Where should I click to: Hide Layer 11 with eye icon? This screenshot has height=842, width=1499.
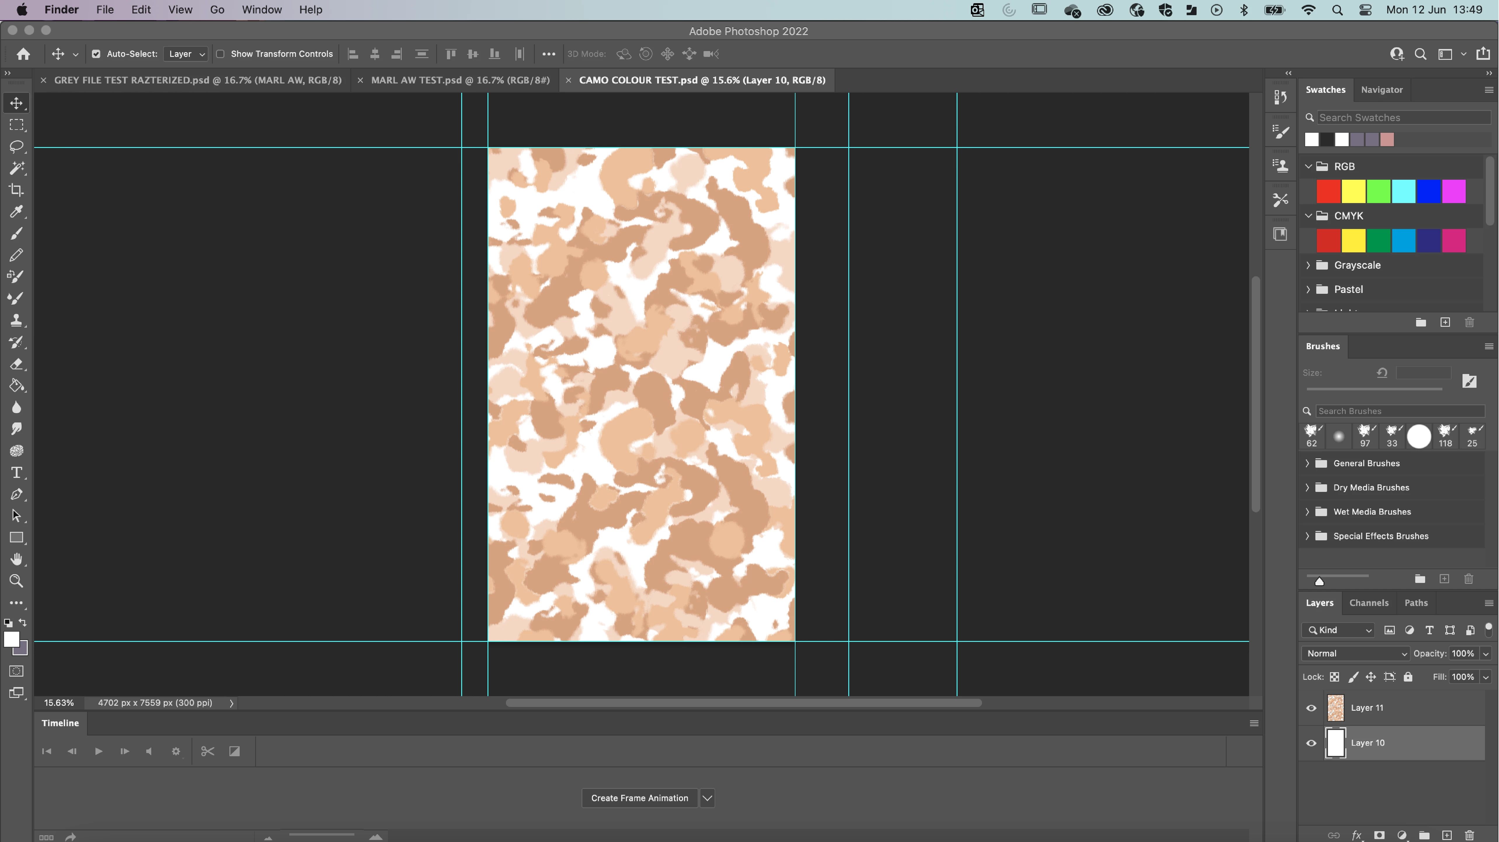pyautogui.click(x=1311, y=708)
